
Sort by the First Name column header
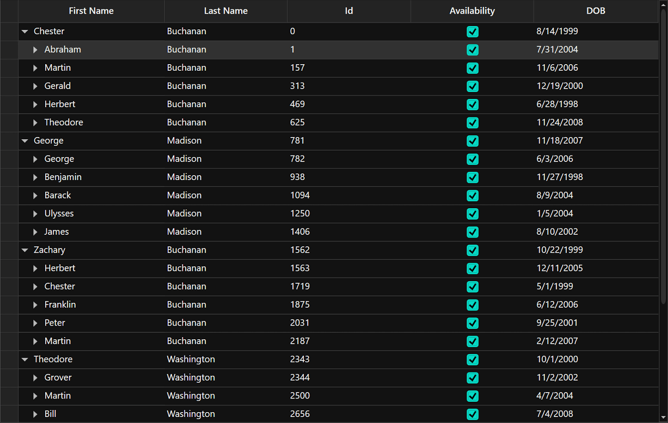91,11
